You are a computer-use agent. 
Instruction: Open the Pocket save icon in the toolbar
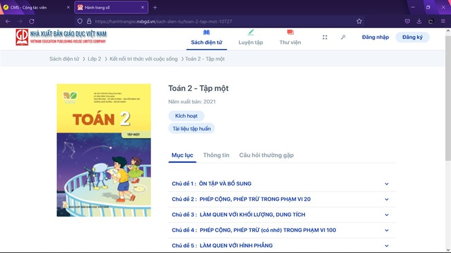coord(407,21)
